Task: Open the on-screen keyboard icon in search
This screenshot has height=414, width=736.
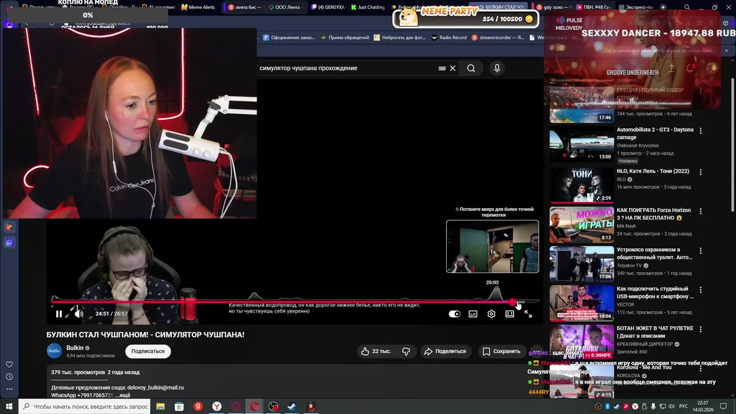Action: 442,68
